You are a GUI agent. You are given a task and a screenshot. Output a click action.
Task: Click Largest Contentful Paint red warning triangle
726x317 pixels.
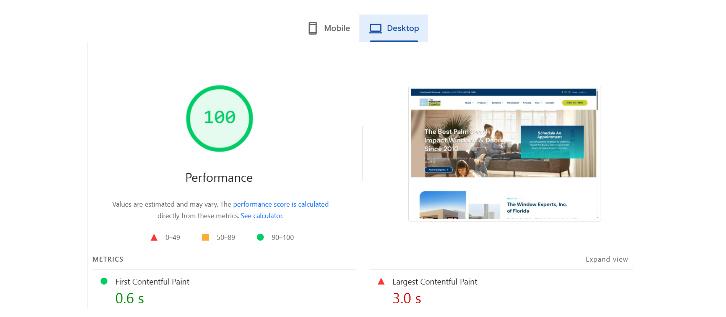[x=381, y=281]
